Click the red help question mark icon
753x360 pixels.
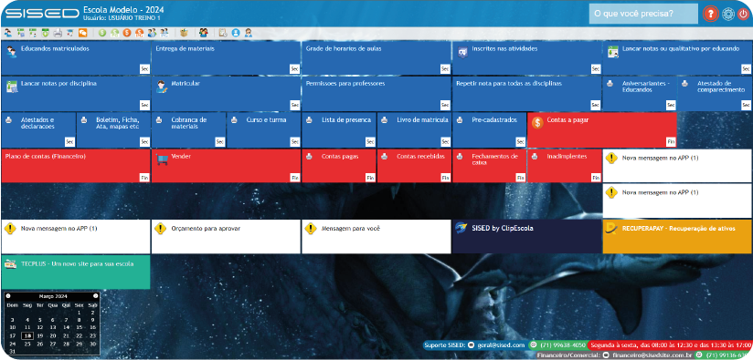[x=710, y=14]
